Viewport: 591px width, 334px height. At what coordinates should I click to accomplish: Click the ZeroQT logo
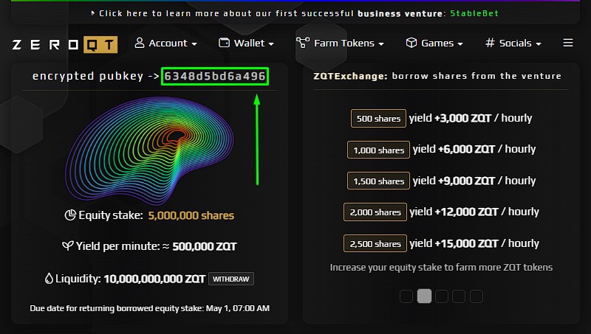tap(64, 44)
